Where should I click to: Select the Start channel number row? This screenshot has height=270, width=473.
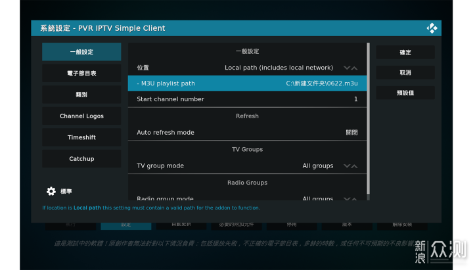(x=247, y=99)
